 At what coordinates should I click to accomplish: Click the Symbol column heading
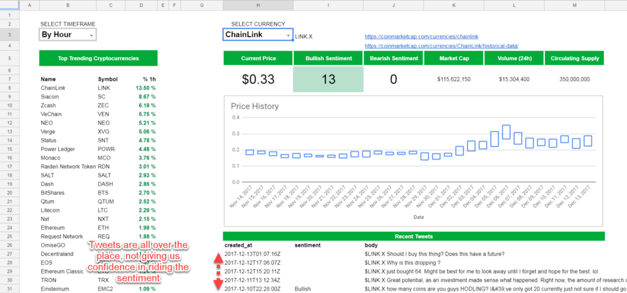108,79
